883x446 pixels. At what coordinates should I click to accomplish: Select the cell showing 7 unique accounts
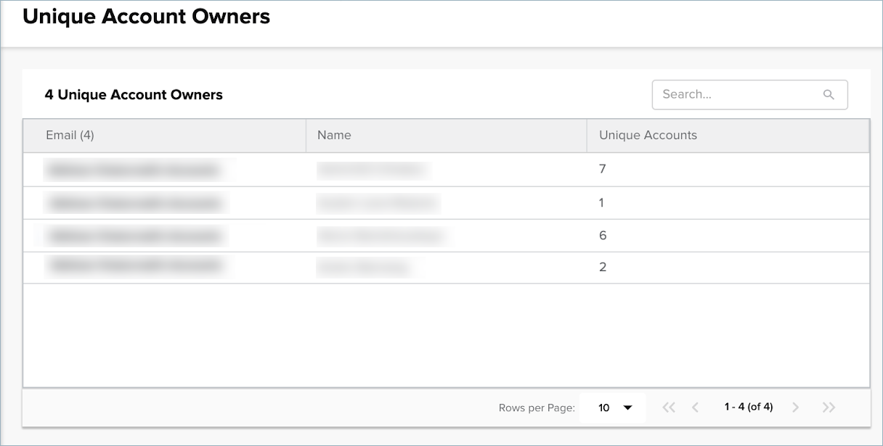click(728, 170)
